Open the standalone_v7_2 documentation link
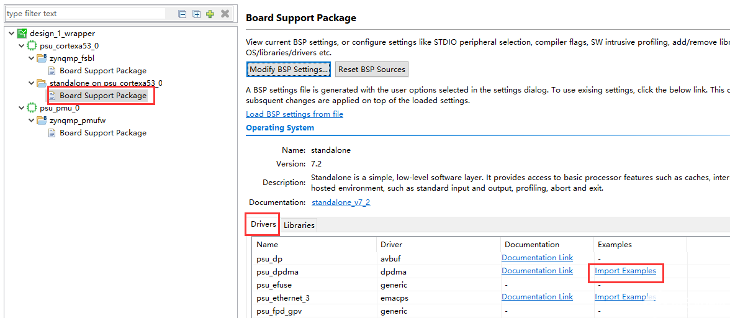The width and height of the screenshot is (730, 318). point(341,202)
